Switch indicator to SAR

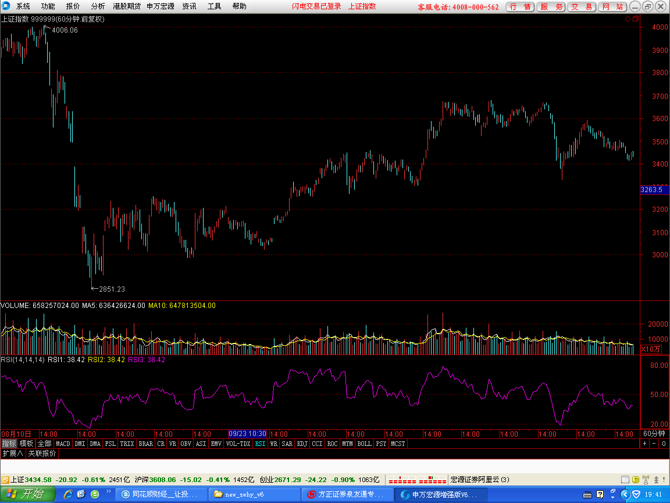point(287,444)
